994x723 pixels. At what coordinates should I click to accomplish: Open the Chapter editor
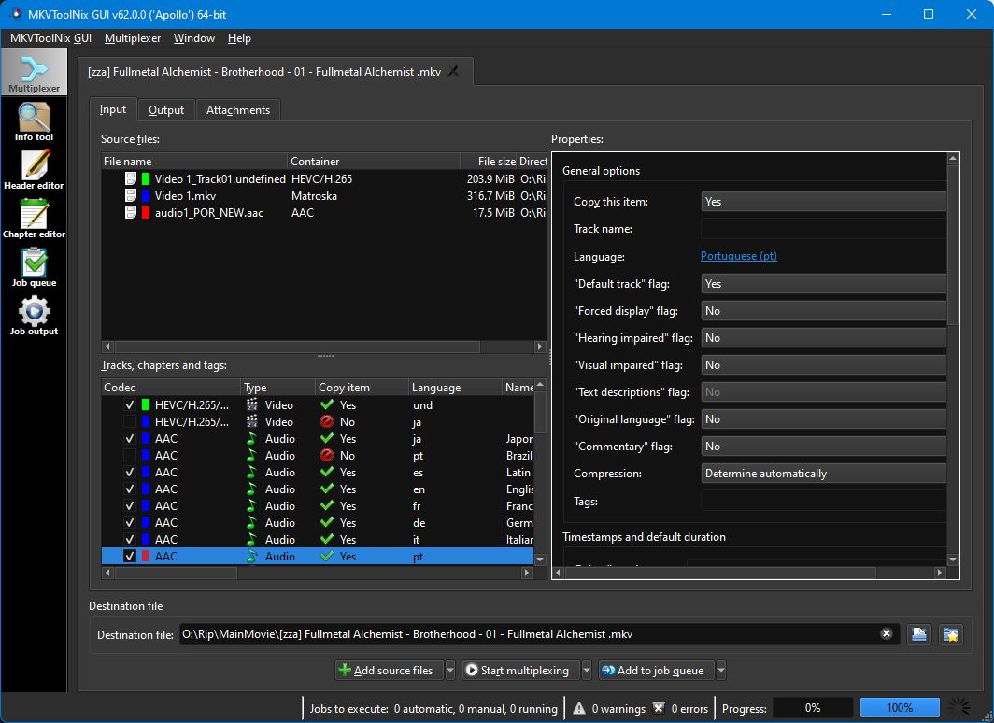pos(35,220)
